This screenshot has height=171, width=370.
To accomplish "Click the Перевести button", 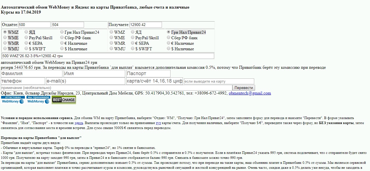I will (244, 88).
